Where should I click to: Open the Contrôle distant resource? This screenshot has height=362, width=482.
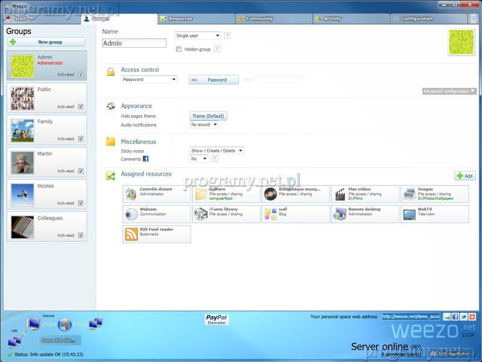pyautogui.click(x=131, y=194)
